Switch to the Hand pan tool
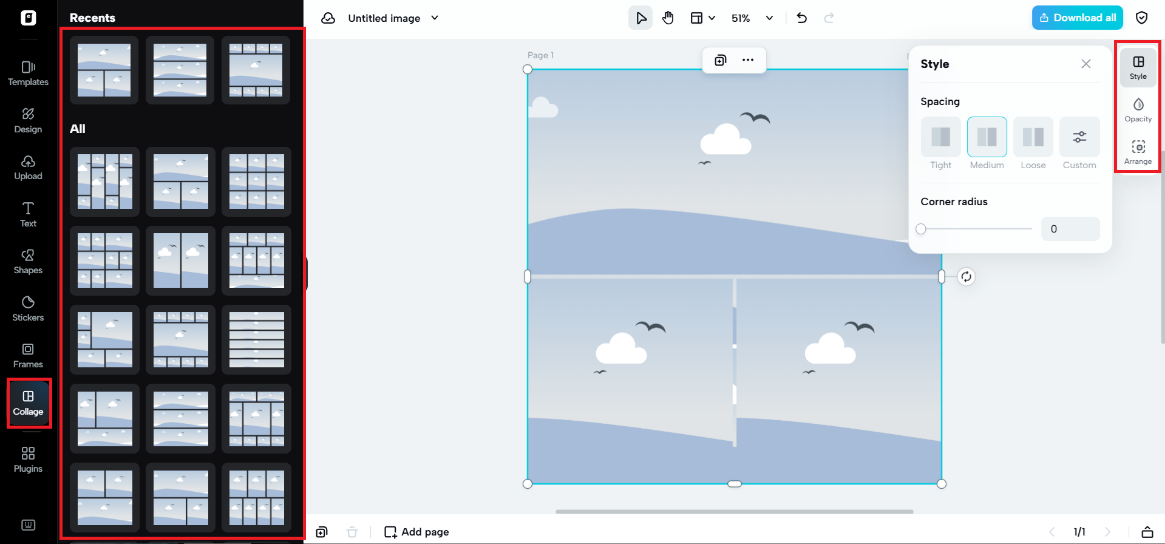The image size is (1165, 544). pyautogui.click(x=668, y=18)
